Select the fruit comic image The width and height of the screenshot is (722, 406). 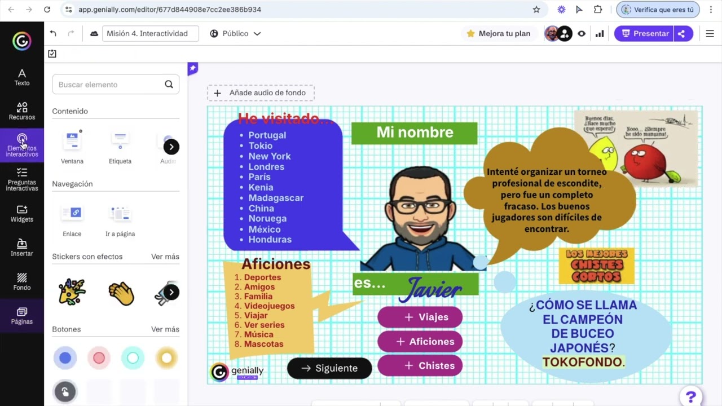click(636, 148)
